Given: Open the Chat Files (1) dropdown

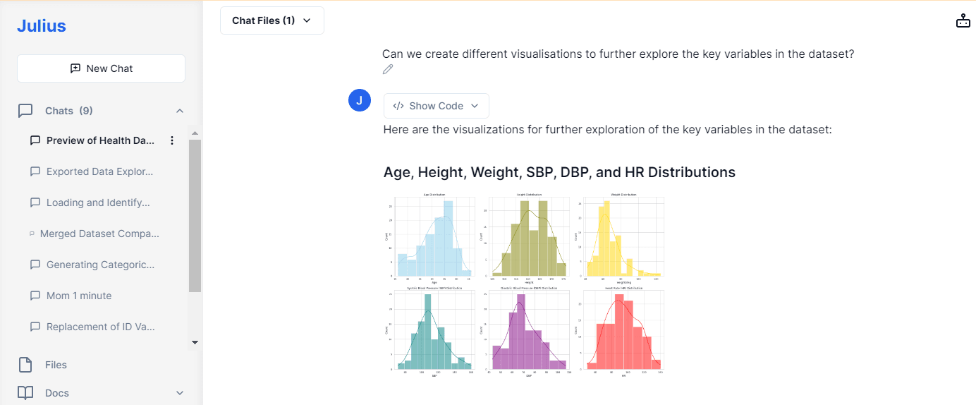Looking at the screenshot, I should click(x=272, y=20).
